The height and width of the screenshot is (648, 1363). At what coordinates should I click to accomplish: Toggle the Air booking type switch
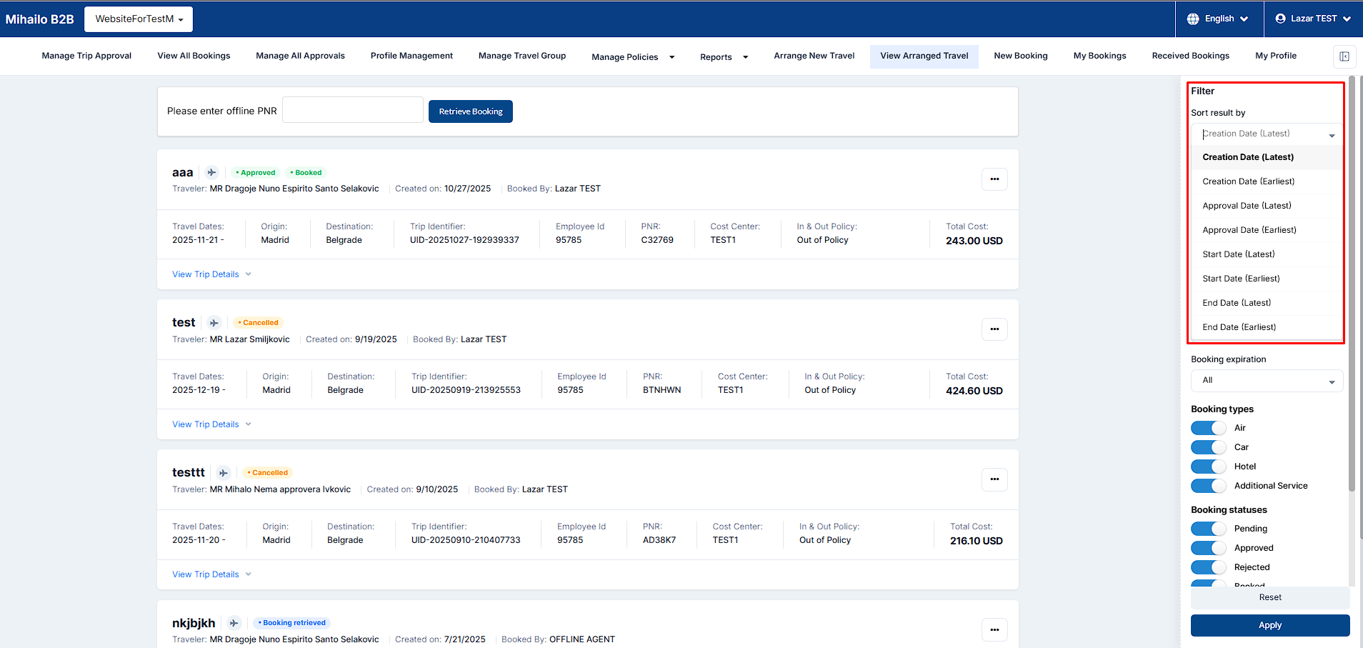[x=1209, y=428]
